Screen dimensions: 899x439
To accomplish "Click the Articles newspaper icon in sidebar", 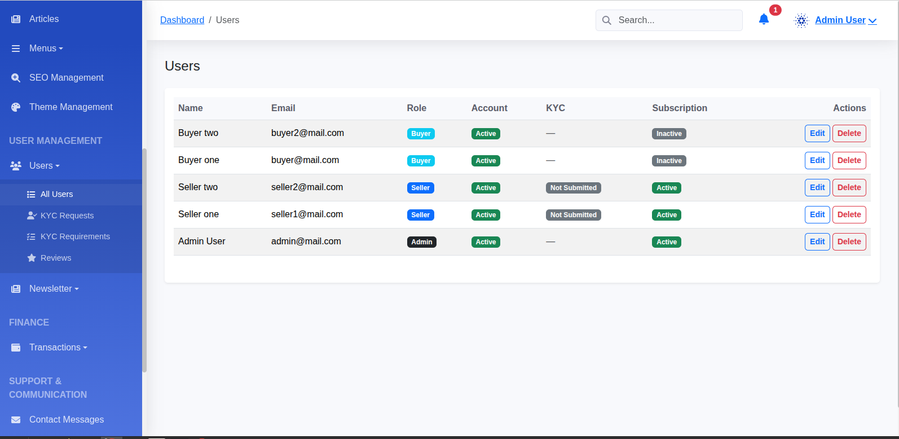I will point(16,19).
